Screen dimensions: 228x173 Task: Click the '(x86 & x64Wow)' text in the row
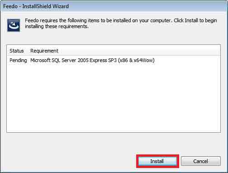(x=136, y=60)
